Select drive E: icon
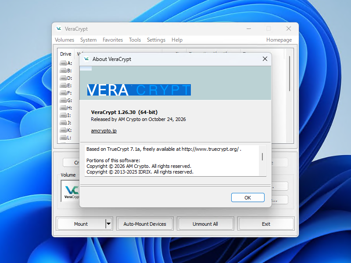Image resolution: width=351 pixels, height=263 pixels. tap(63, 85)
